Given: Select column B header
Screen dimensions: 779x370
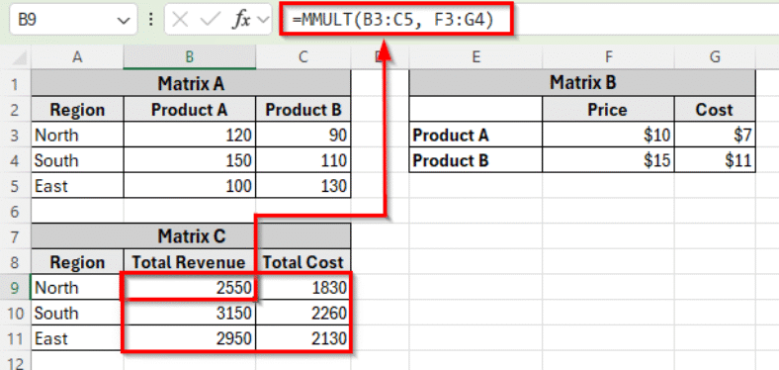Looking at the screenshot, I should (189, 57).
